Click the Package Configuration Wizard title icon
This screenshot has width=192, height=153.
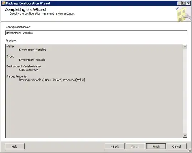pyautogui.click(x=4, y=3)
